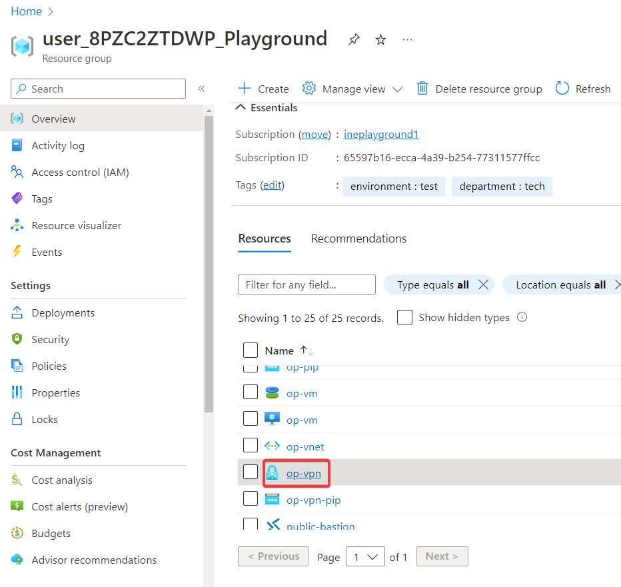This screenshot has width=621, height=587.
Task: Check the op-vnet row checkbox
Action: 251,446
